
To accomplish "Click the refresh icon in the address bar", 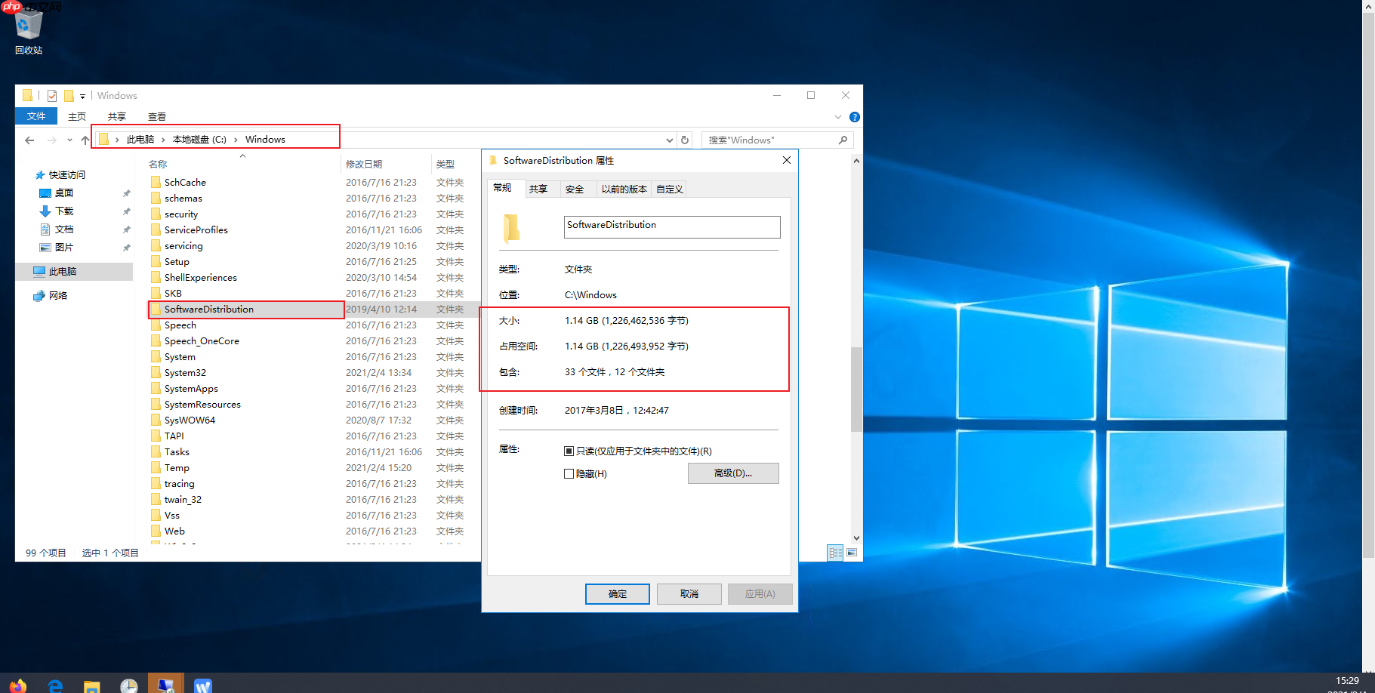I will click(685, 140).
